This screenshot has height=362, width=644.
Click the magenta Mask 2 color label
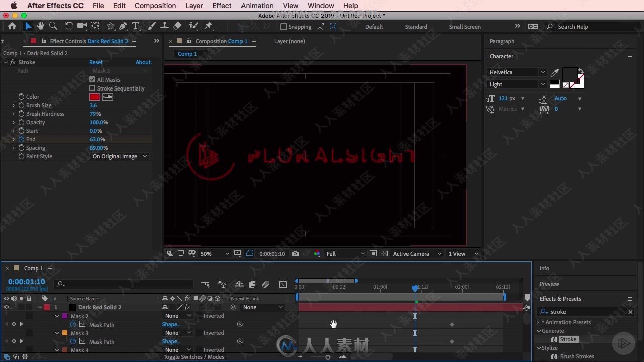[65, 316]
